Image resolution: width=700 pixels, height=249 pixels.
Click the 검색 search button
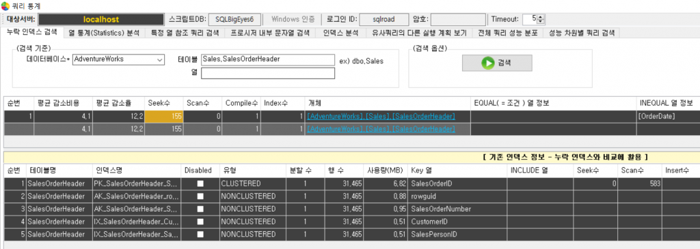(497, 63)
